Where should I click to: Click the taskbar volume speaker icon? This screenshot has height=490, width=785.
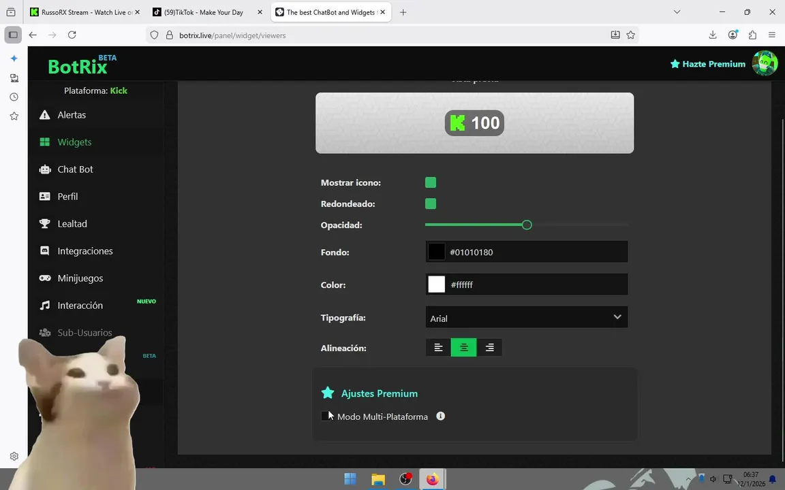tap(713, 479)
